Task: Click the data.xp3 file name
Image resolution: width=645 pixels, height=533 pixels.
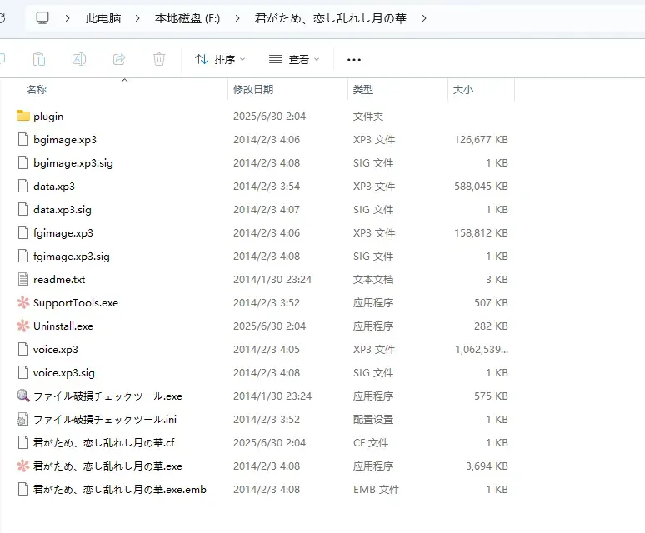Action: point(54,187)
